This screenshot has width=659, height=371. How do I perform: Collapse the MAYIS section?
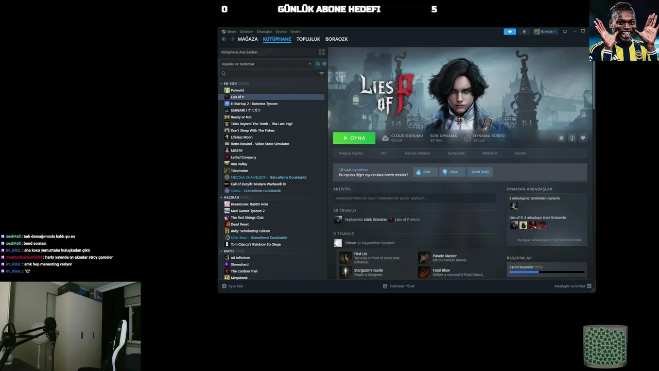coord(221,251)
